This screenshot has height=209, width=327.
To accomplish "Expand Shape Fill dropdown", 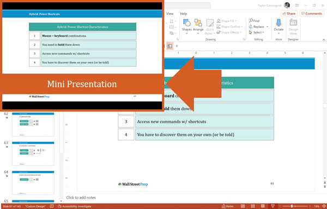I will (235, 21).
